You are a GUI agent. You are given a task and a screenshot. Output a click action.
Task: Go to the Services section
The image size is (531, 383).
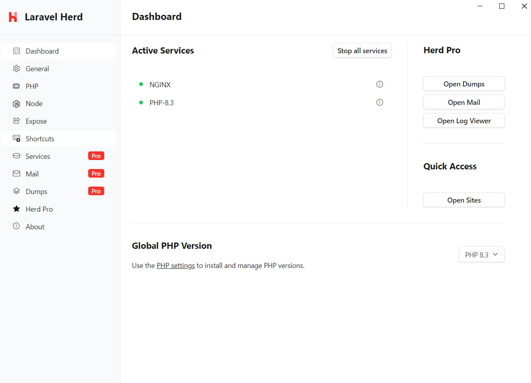(38, 156)
